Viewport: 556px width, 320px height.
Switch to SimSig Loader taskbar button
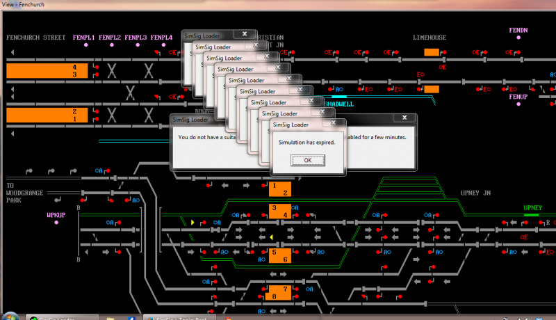[x=62, y=317]
